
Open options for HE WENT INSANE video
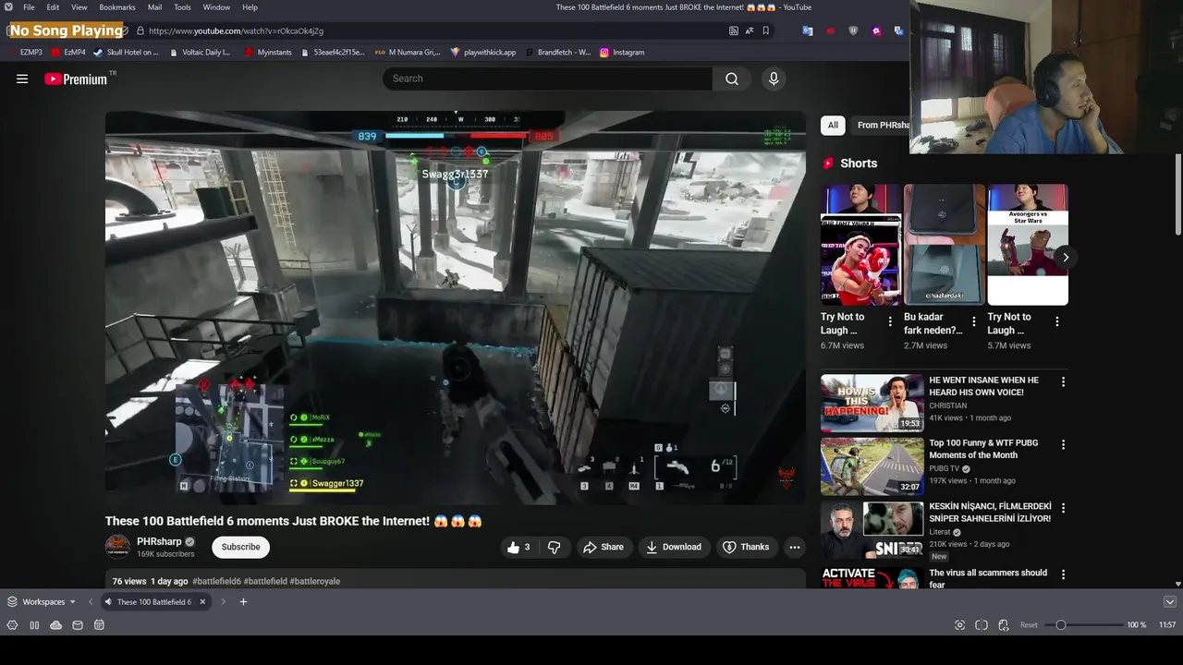[1063, 381]
